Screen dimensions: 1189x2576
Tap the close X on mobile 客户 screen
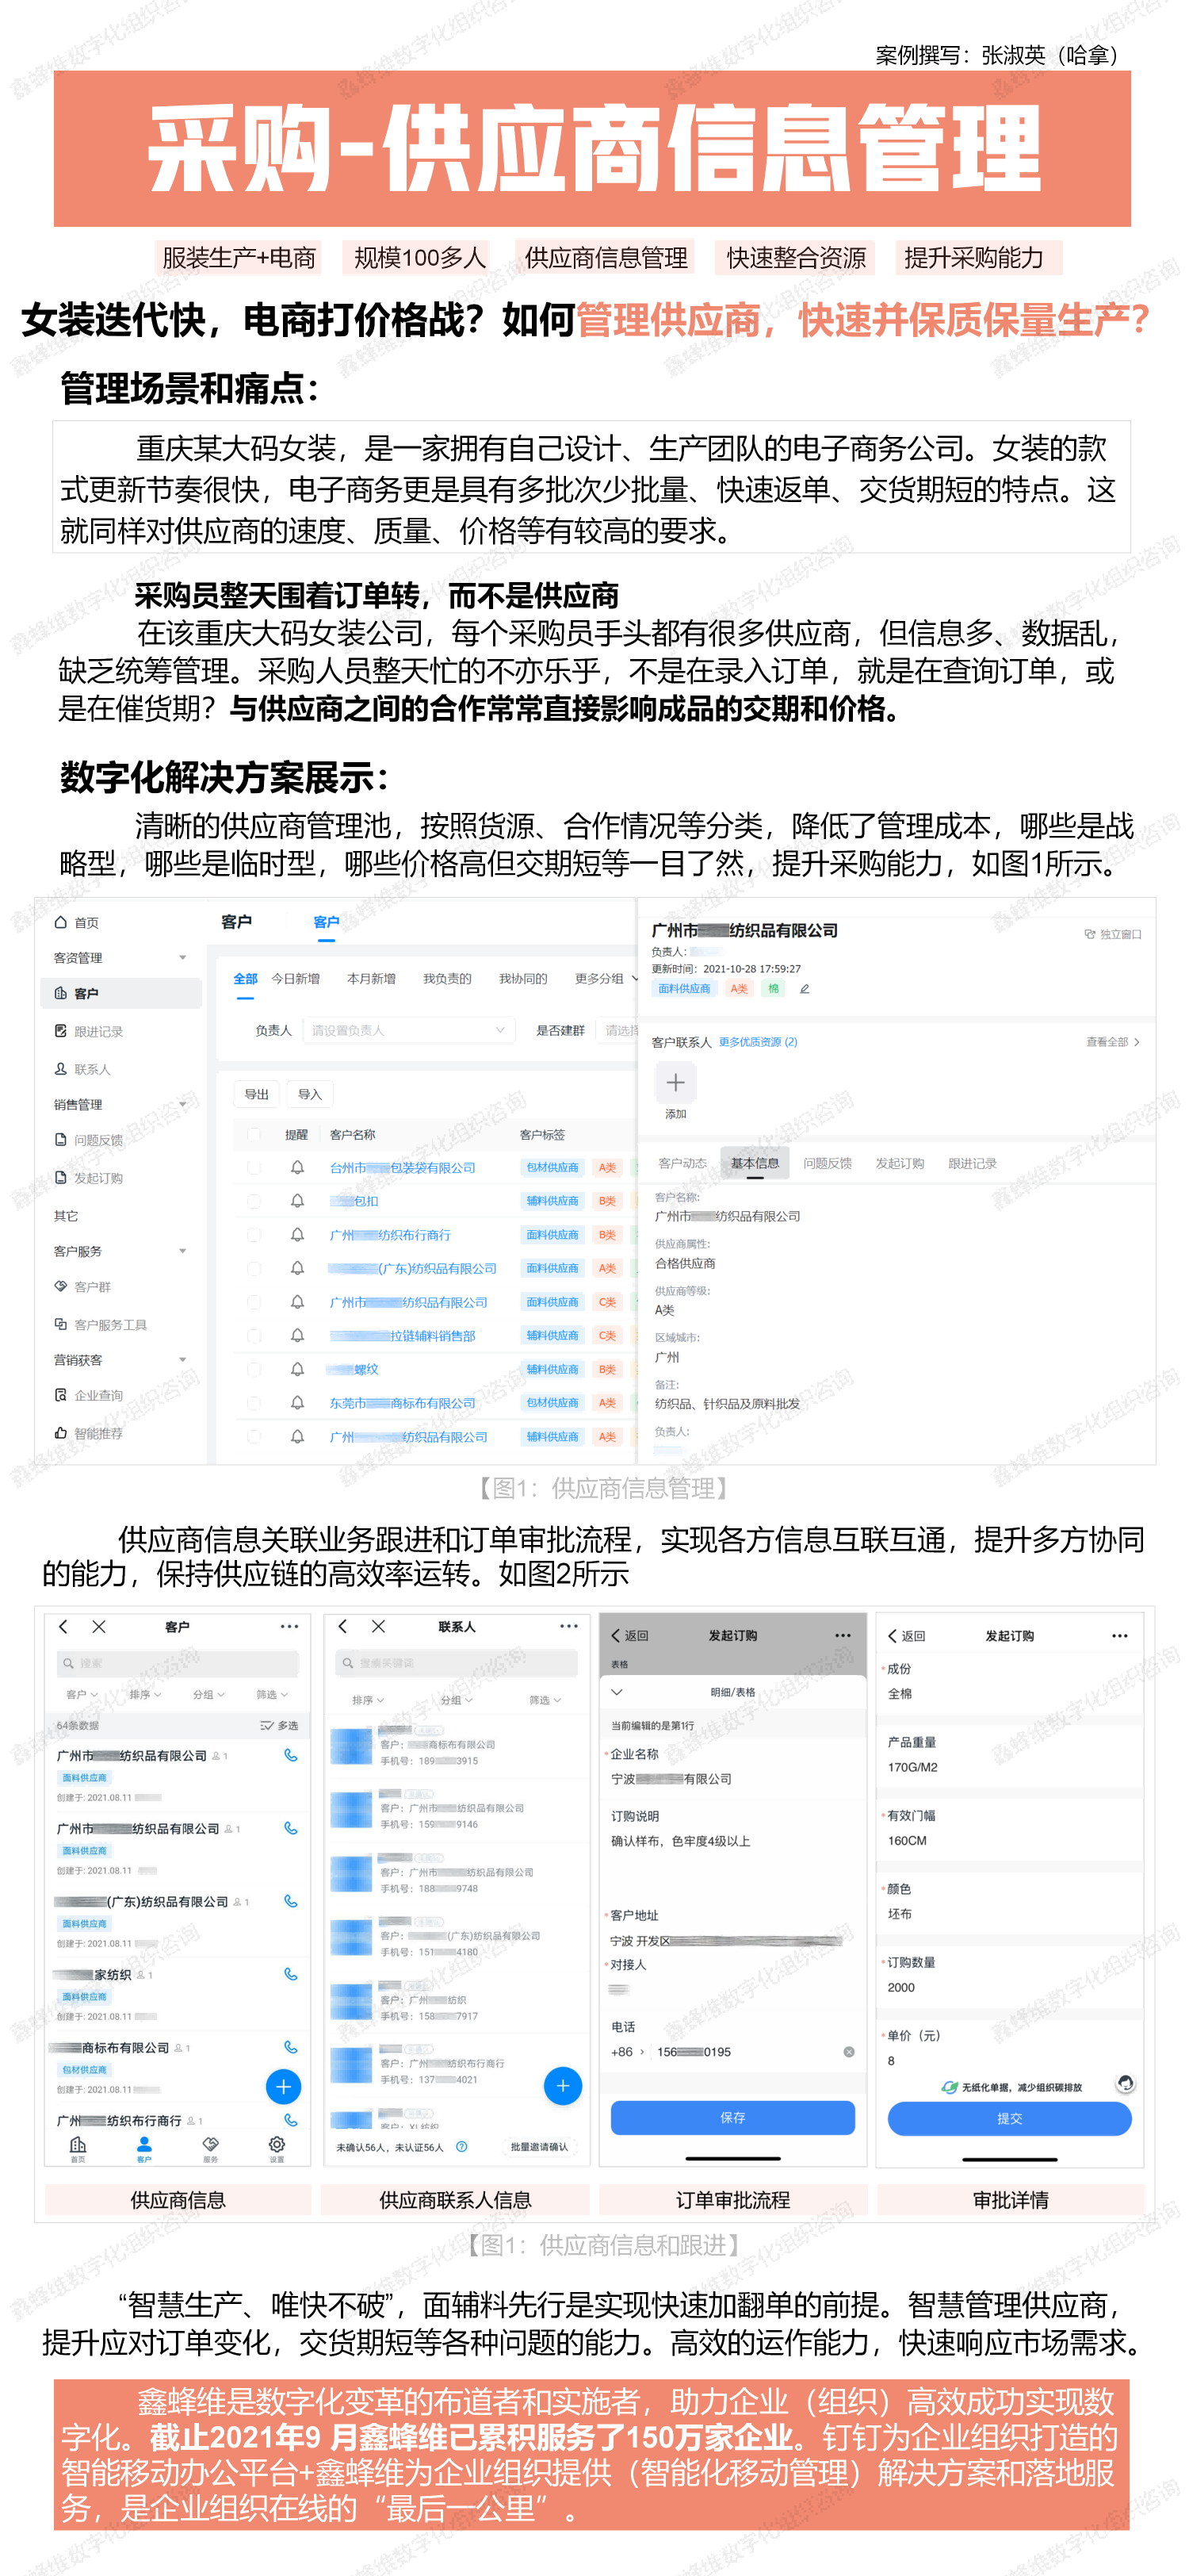pyautogui.click(x=99, y=1626)
